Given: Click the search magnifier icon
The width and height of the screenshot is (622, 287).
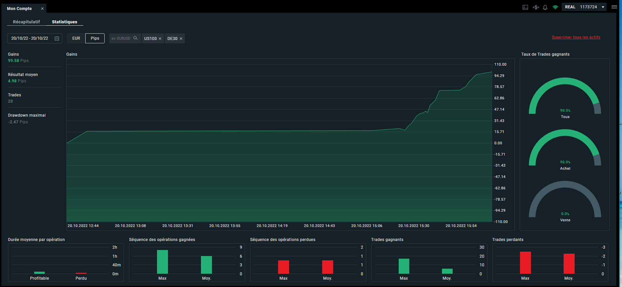Looking at the screenshot, I should [135, 38].
